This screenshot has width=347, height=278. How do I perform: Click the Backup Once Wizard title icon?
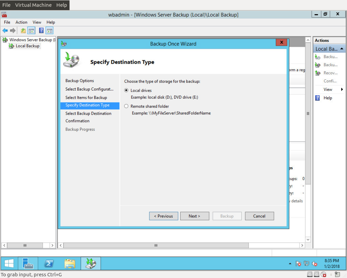tap(64, 44)
